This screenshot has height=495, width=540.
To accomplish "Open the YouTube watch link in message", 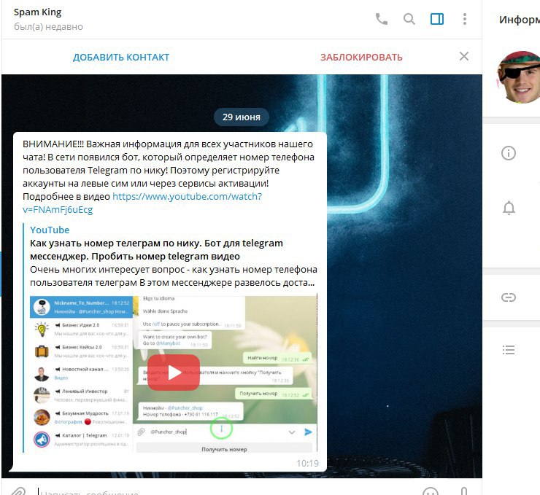I will click(142, 203).
